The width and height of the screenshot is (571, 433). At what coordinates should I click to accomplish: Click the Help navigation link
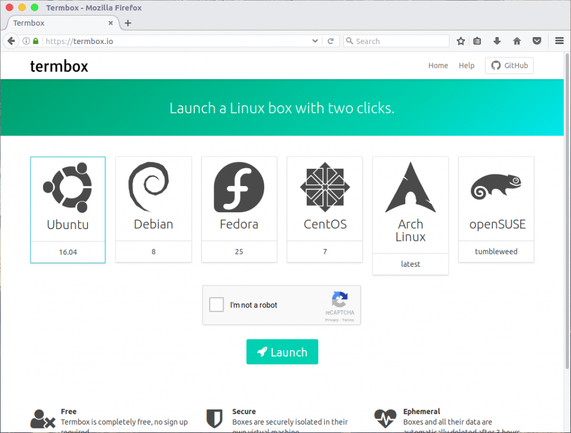point(466,66)
